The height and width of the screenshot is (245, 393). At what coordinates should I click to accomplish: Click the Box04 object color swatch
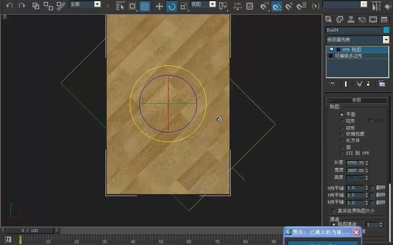tap(386, 30)
